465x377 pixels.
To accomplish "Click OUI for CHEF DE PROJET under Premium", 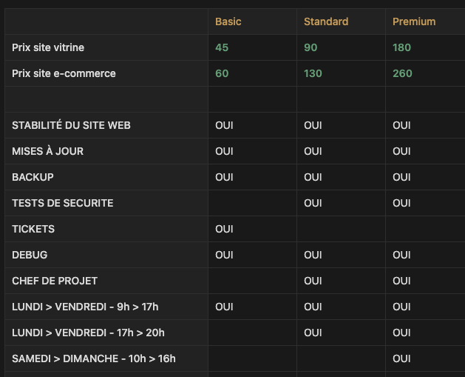I will 401,281.
